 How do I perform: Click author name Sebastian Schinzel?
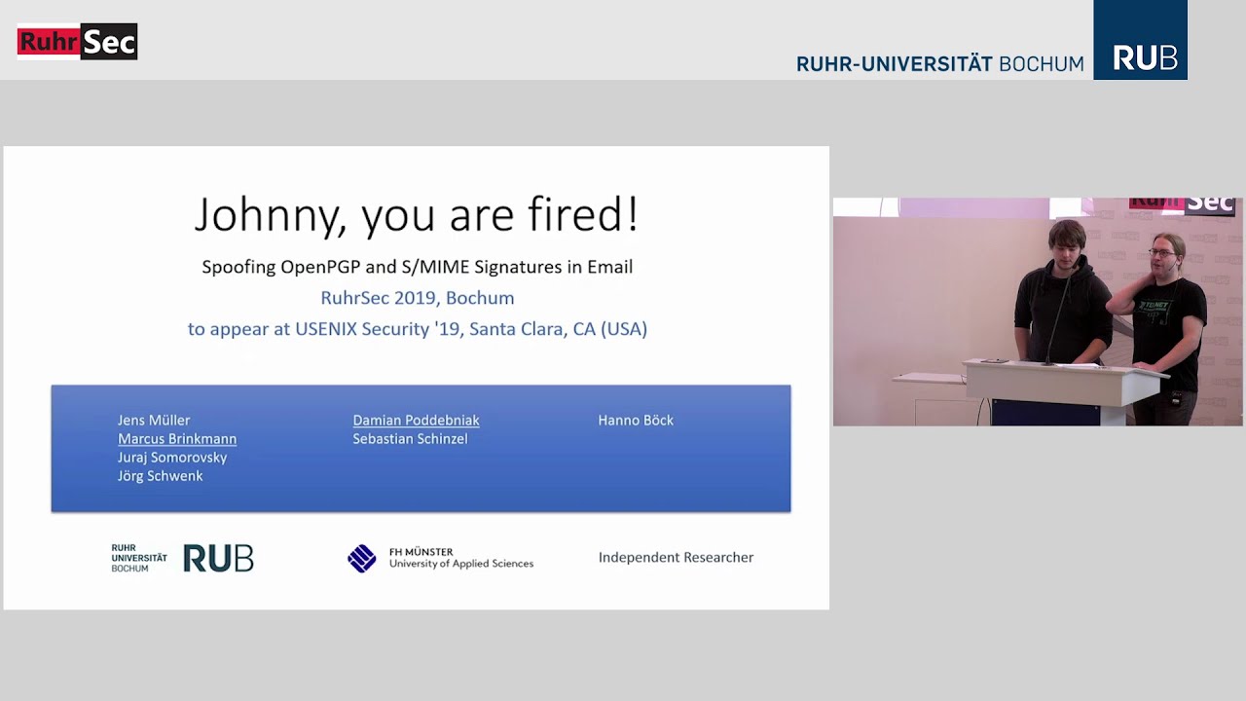click(x=410, y=439)
